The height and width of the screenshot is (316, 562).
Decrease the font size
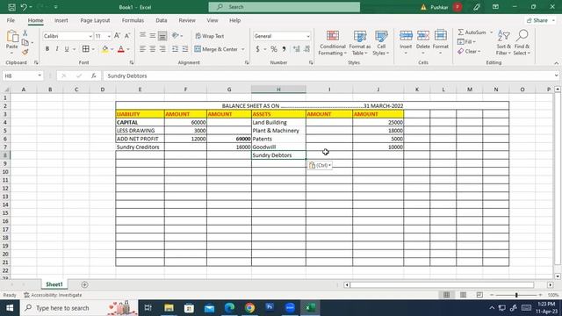click(127, 36)
